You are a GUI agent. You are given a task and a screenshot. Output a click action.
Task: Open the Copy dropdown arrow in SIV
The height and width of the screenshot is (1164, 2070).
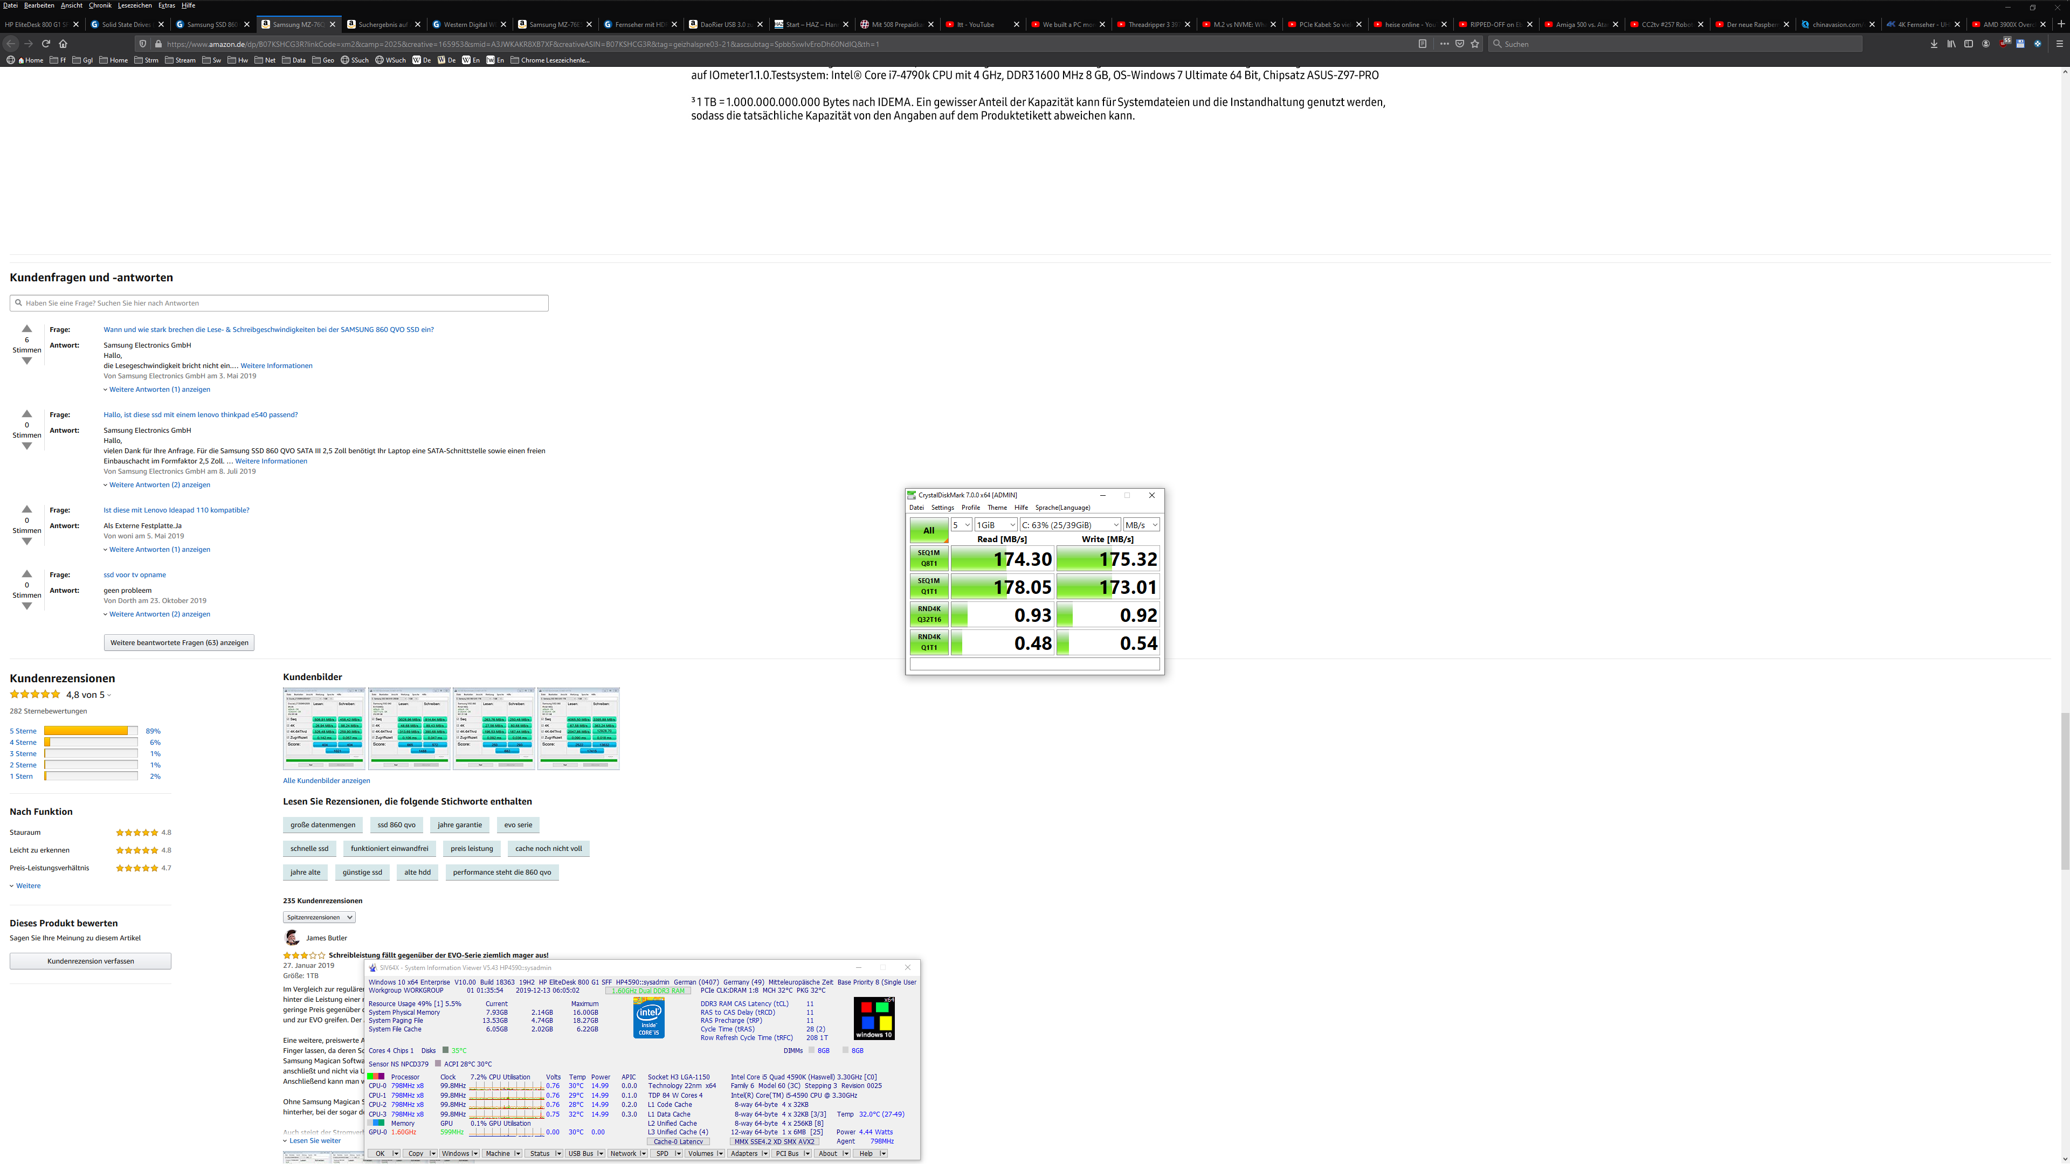pyautogui.click(x=432, y=1154)
